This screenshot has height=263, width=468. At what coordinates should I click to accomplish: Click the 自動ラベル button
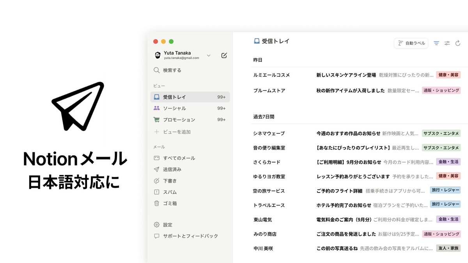click(411, 43)
